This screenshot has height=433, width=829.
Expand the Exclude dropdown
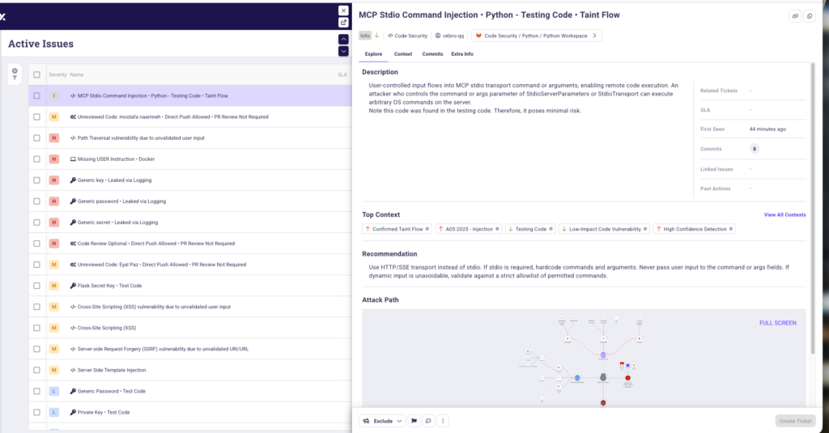[382, 421]
